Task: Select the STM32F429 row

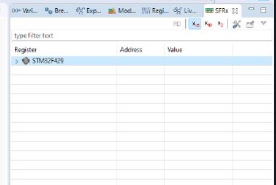Action: coord(142,61)
